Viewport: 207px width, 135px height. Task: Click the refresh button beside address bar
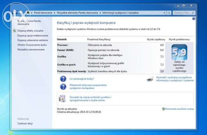(x=169, y=13)
